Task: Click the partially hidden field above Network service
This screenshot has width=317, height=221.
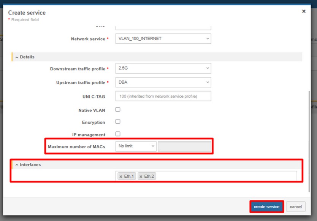Action: click(163, 27)
